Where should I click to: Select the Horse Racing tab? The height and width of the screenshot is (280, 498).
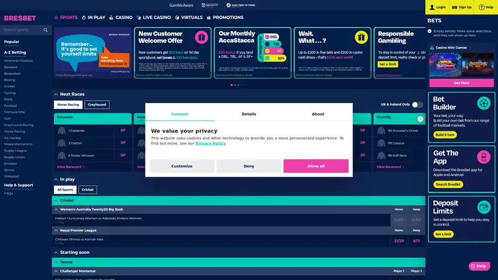(x=68, y=105)
